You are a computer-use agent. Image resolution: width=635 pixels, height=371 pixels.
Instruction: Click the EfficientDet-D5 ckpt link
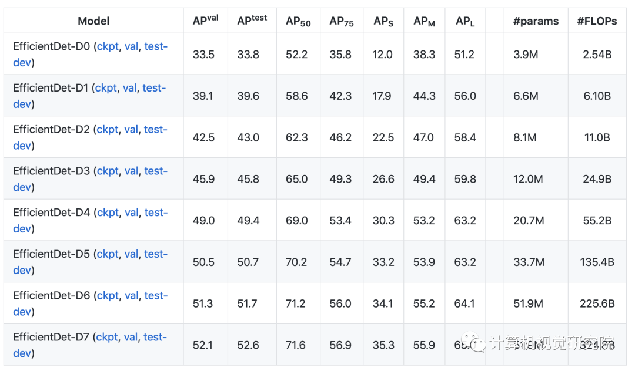coord(108,254)
